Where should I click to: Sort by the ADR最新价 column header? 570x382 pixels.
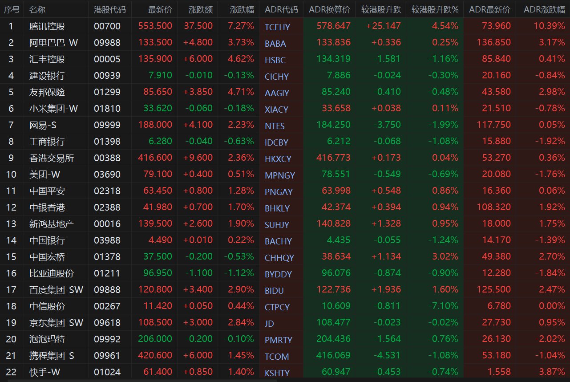tap(490, 9)
